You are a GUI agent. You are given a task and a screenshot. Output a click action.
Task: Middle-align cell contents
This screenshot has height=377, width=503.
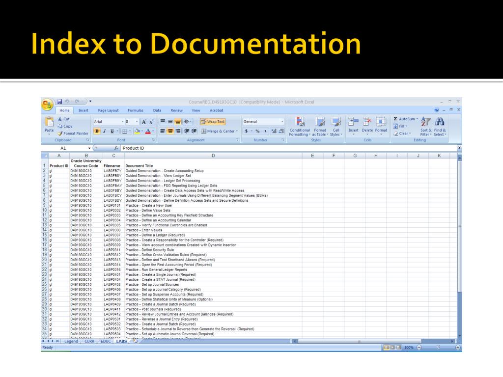(170, 122)
